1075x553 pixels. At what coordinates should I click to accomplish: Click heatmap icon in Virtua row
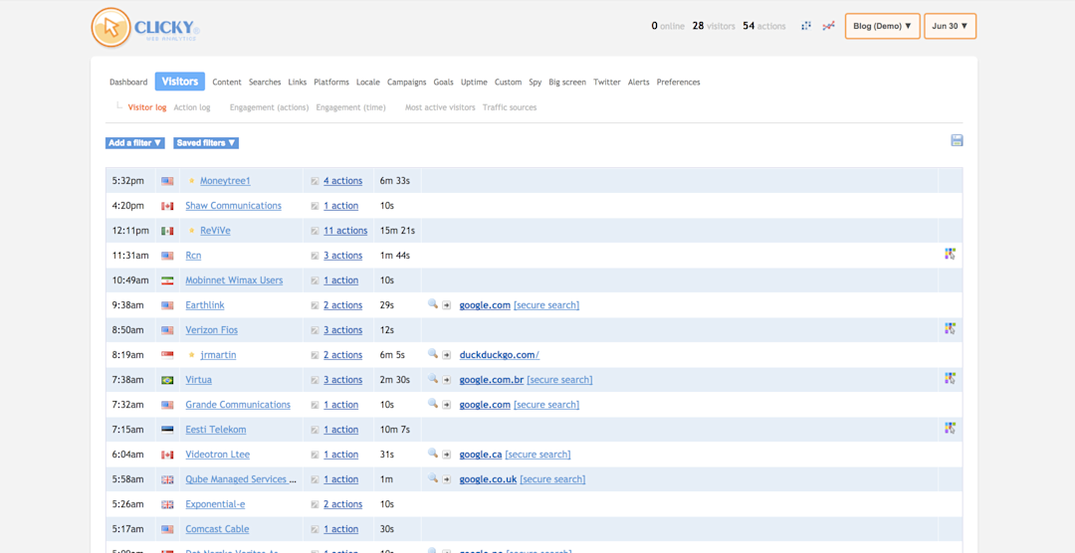tap(950, 378)
